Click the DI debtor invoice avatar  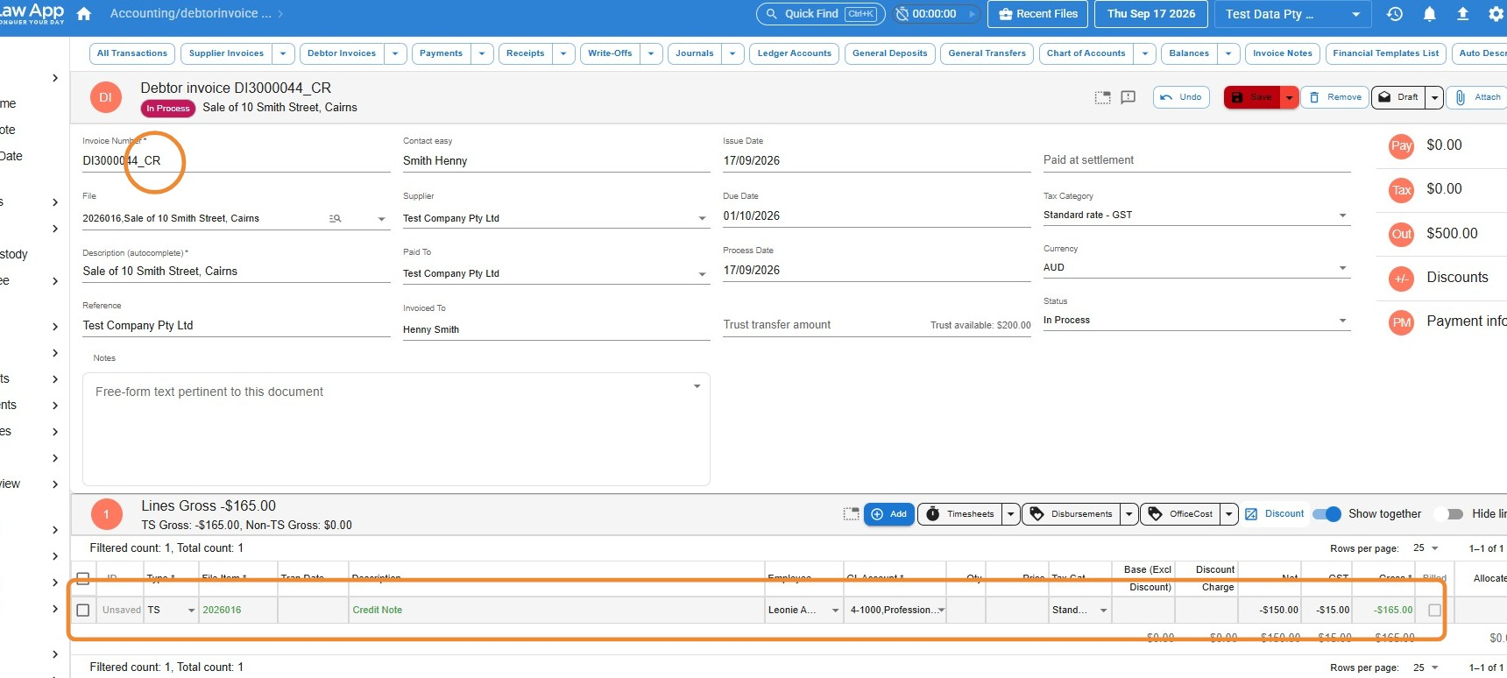(105, 97)
